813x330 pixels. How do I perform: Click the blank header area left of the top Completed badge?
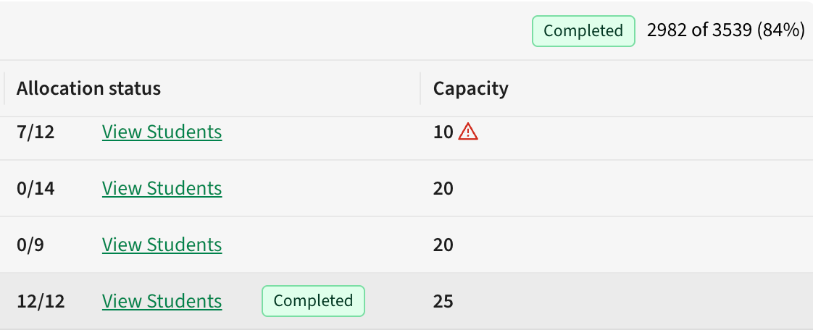(261, 31)
